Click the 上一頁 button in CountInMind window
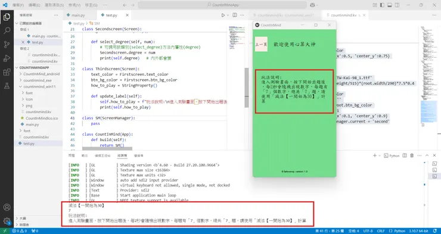 [x=261, y=44]
